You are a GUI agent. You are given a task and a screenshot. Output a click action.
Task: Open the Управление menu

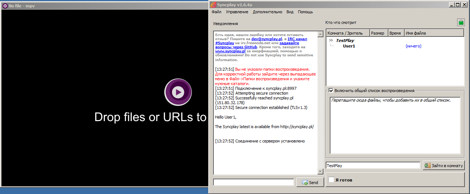[x=237, y=12]
